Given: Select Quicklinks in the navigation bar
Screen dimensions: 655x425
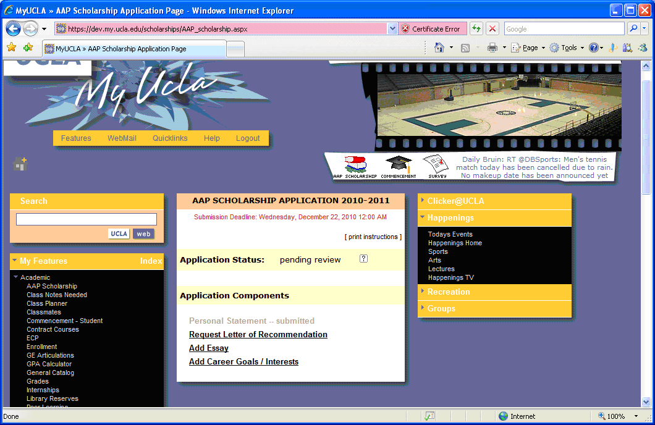Looking at the screenshot, I should (170, 138).
